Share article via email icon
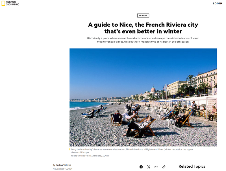This screenshot has height=171, width=226. tap(156, 167)
